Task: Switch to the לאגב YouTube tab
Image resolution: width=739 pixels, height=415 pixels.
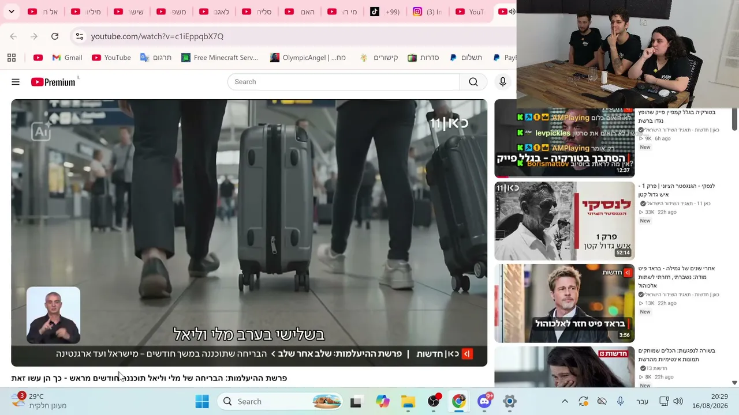Action: (214, 12)
